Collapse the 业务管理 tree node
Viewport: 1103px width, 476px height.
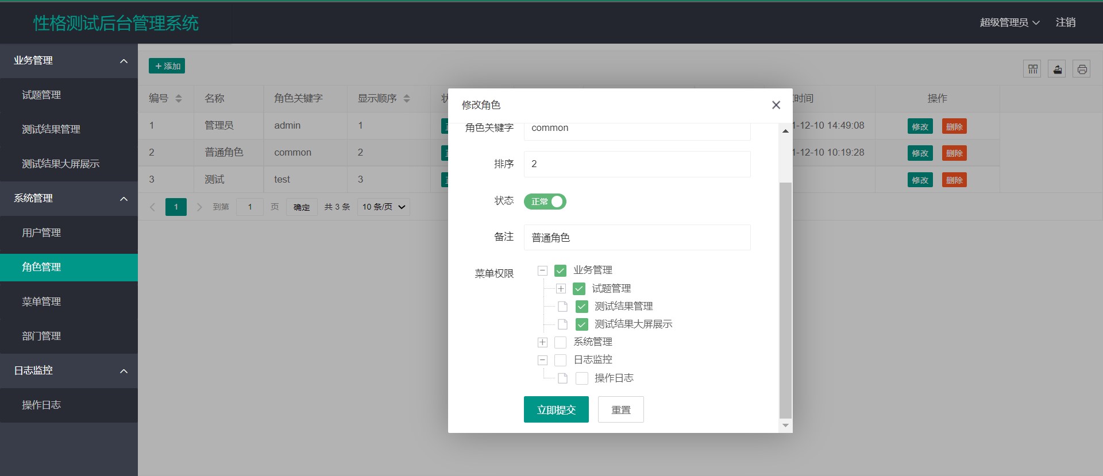[542, 270]
